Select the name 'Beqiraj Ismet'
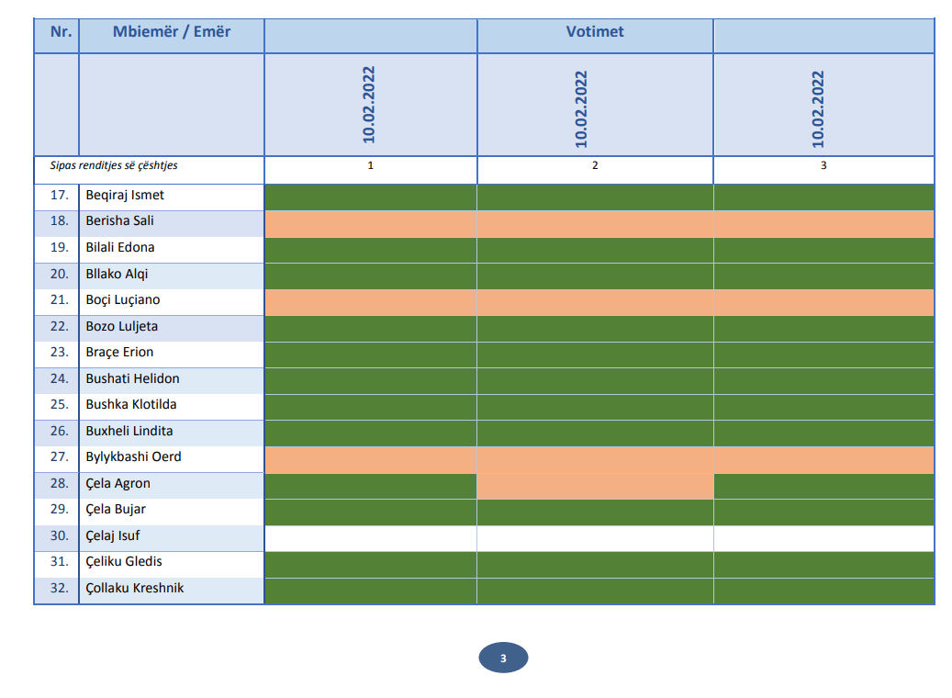The image size is (952, 698). pyautogui.click(x=125, y=196)
